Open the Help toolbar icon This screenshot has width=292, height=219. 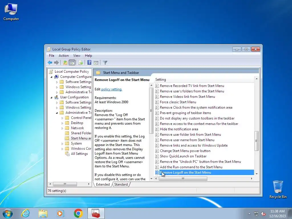[89, 62]
